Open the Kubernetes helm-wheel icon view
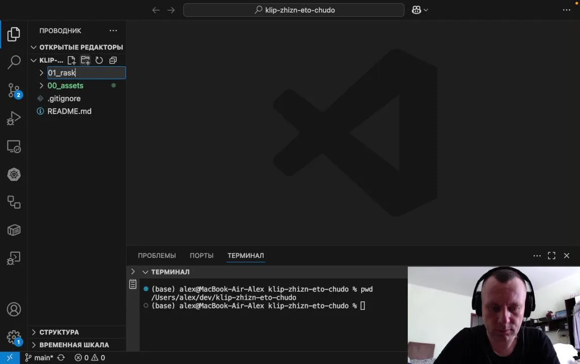This screenshot has width=580, height=364. tap(14, 174)
